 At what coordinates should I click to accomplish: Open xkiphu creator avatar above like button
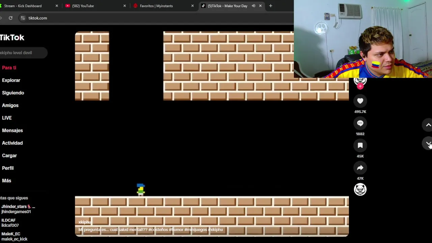point(360,81)
